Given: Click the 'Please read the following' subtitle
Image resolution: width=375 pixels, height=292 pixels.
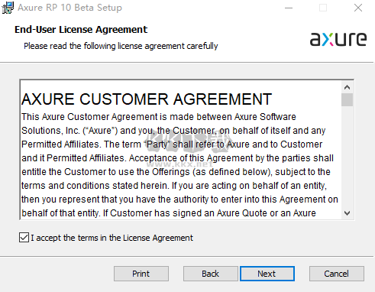Looking at the screenshot, I should click(x=121, y=46).
